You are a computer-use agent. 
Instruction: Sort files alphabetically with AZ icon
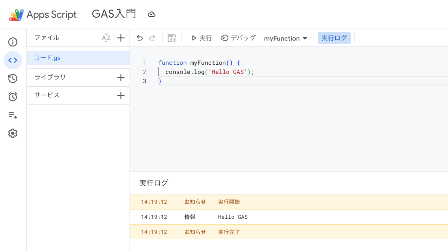tap(106, 38)
